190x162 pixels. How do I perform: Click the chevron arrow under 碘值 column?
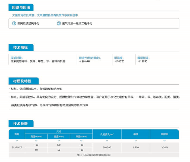click(136, 141)
